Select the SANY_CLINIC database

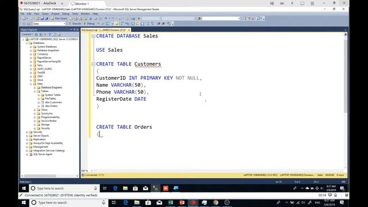pos(45,69)
